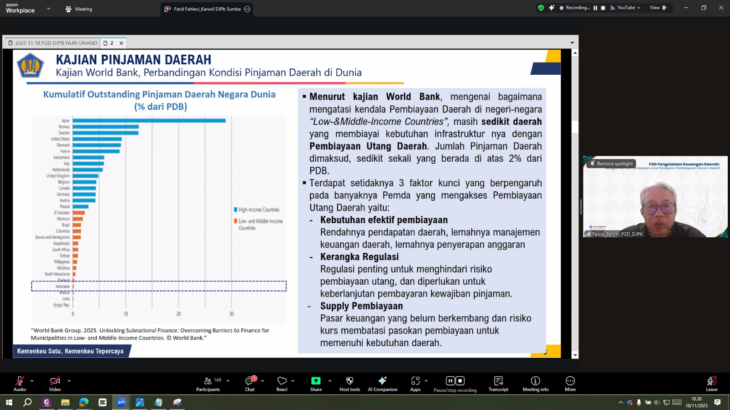Expand the audio options chevron
Screen dimensions: 730x410
(x=32, y=381)
